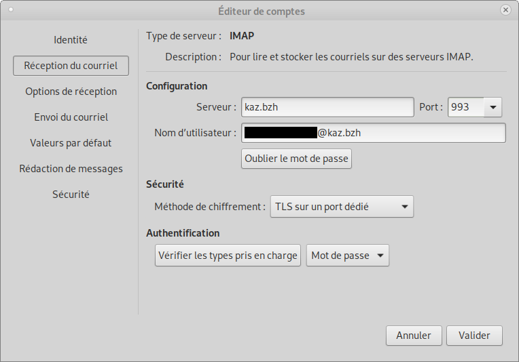Go to Options de réception

71,92
